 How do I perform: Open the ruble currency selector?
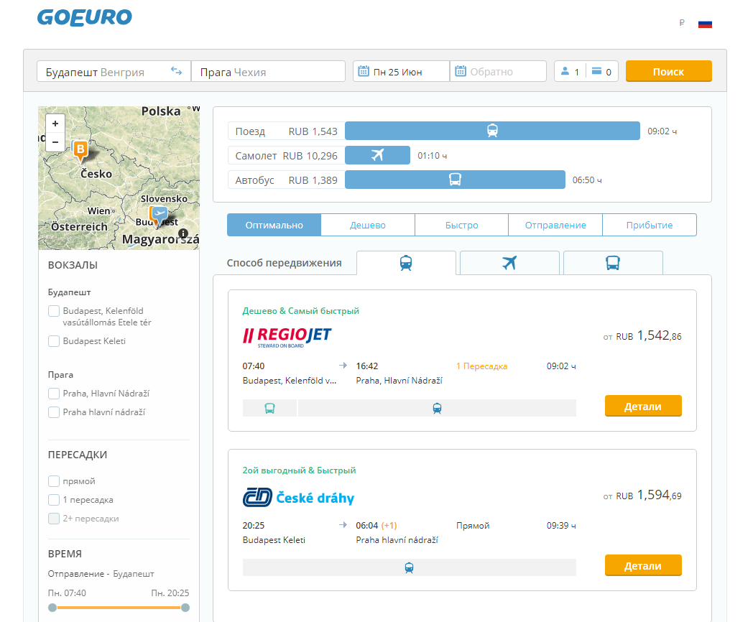click(x=682, y=23)
